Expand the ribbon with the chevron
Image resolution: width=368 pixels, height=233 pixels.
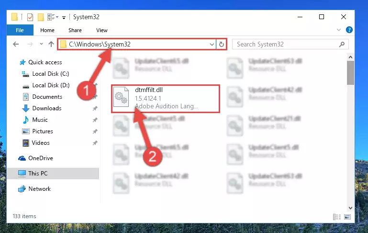pos(339,30)
